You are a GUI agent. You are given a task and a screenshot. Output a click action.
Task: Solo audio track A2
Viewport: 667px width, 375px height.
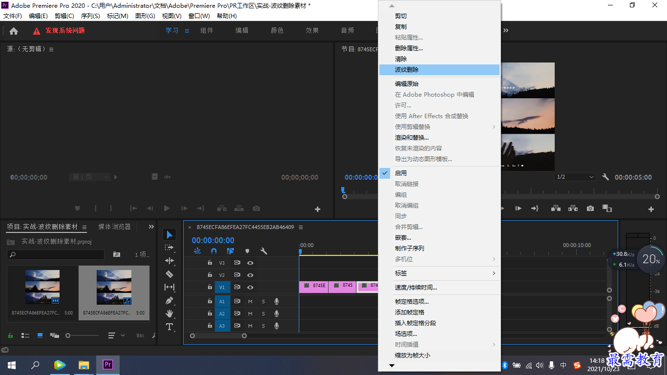click(263, 313)
